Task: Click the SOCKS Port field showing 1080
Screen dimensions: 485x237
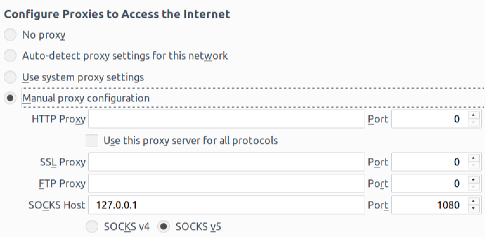Action: [x=430, y=205]
